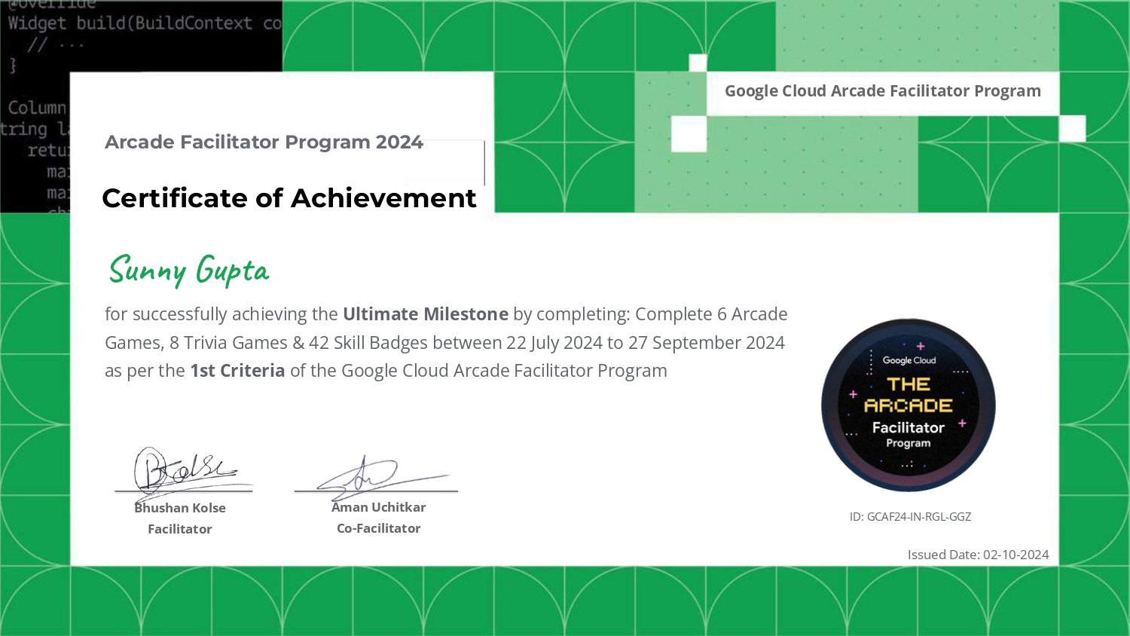The image size is (1130, 636).
Task: Click the certificate ID 'GCAF24-IN-RGL-GGZ'
Action: [x=919, y=517]
